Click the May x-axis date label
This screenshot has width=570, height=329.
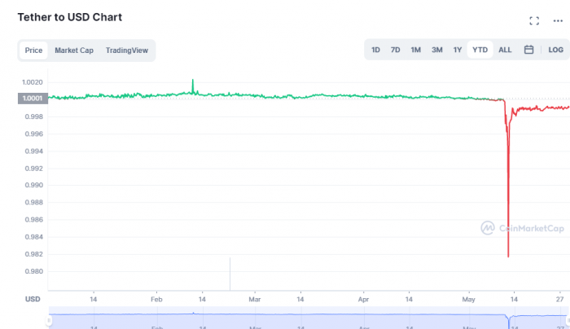pos(468,299)
